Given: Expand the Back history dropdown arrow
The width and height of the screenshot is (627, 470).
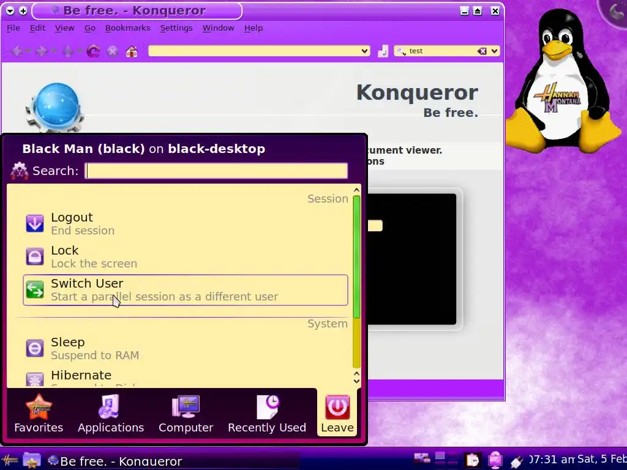Looking at the screenshot, I should click(x=29, y=51).
